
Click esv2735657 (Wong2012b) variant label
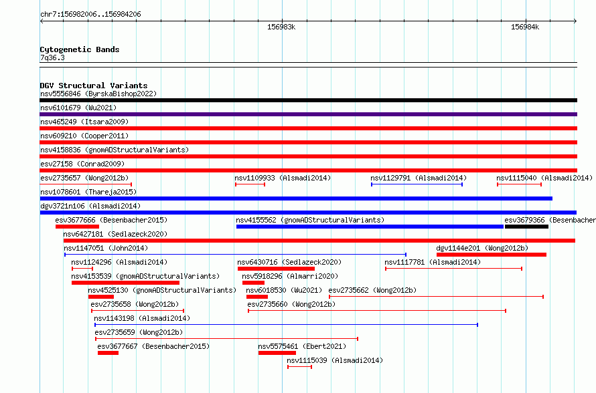click(84, 178)
